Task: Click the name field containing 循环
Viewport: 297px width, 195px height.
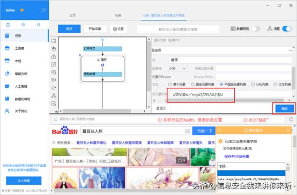Action: coord(230,60)
